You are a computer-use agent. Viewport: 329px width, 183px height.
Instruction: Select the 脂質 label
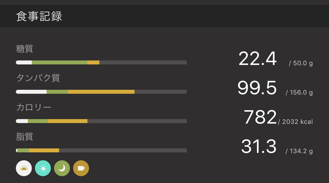(x=25, y=137)
